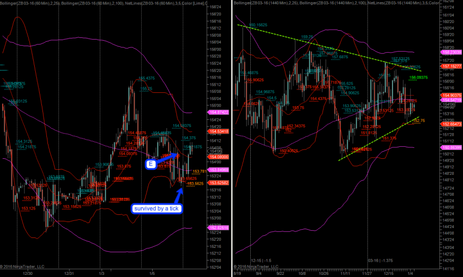Click the 157.6875 cyan level label
Viewport: 463px width, 277px height.
point(340,57)
